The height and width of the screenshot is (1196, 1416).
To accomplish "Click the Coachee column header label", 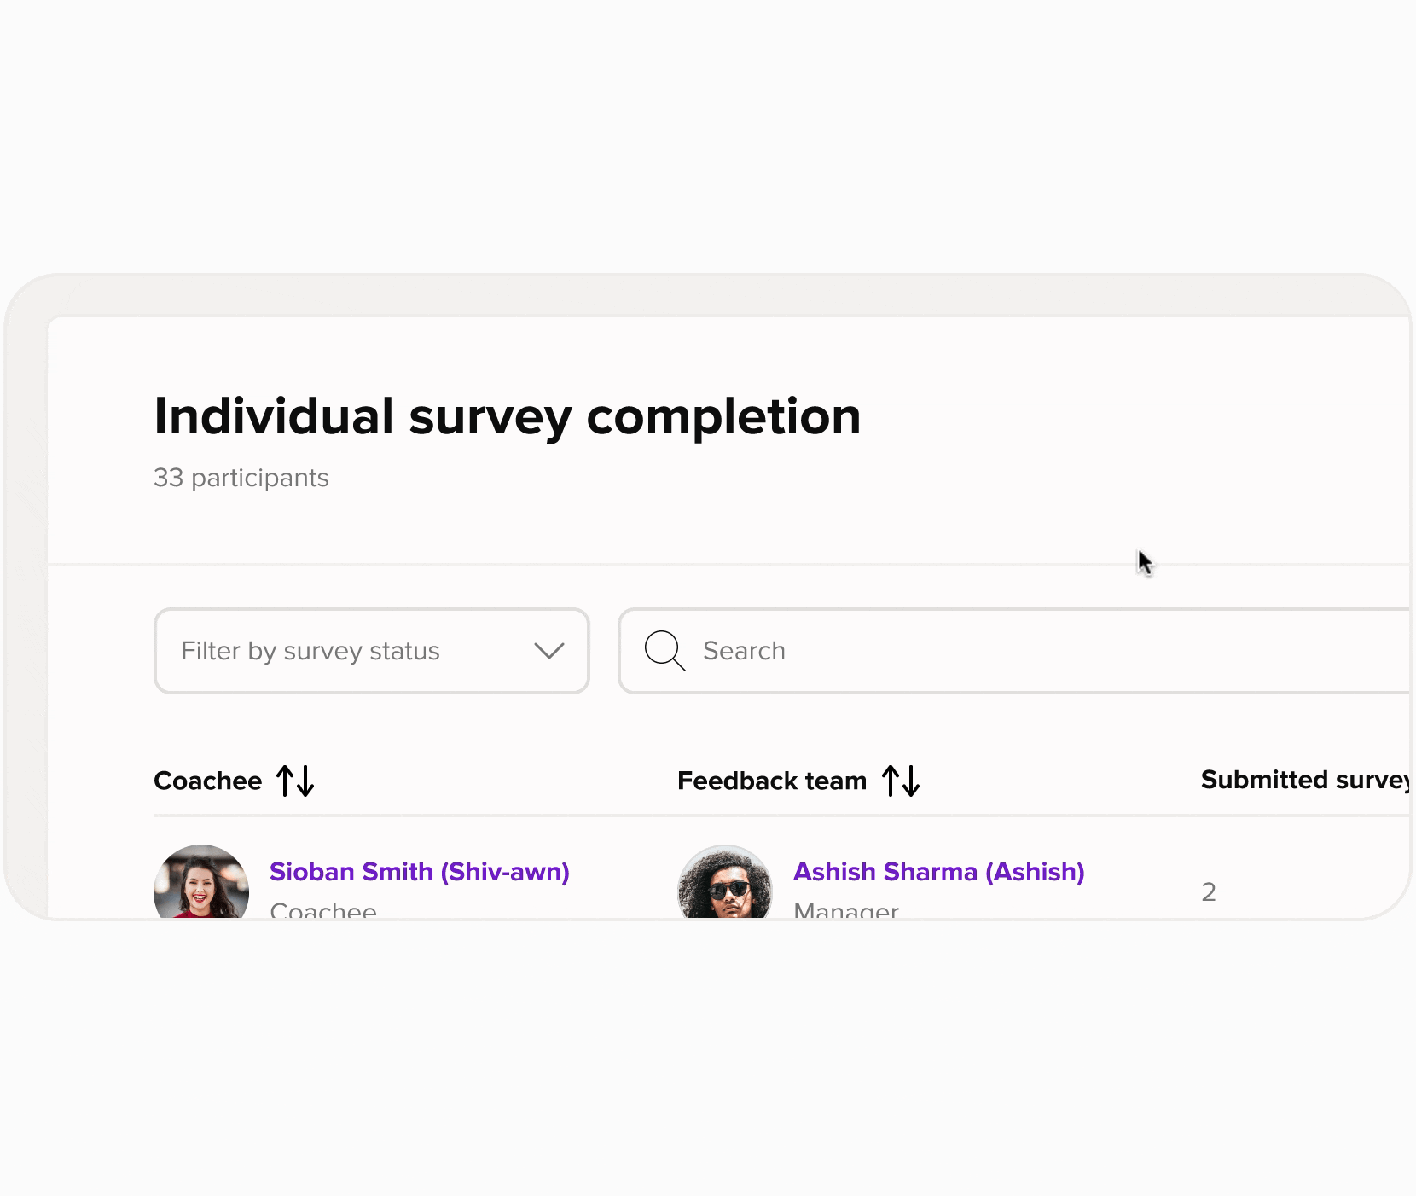I will click(x=207, y=781).
